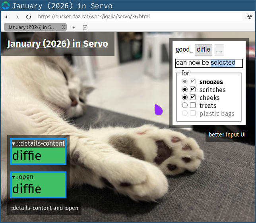This screenshot has width=256, height=223.
Task: Select the treats radio button
Action: [x=184, y=105]
